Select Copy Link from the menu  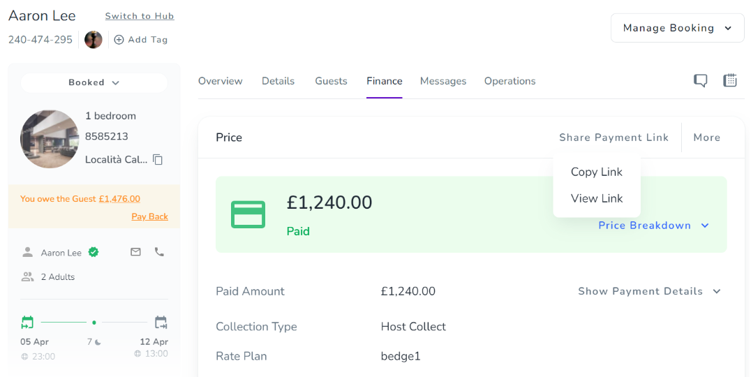[596, 172]
